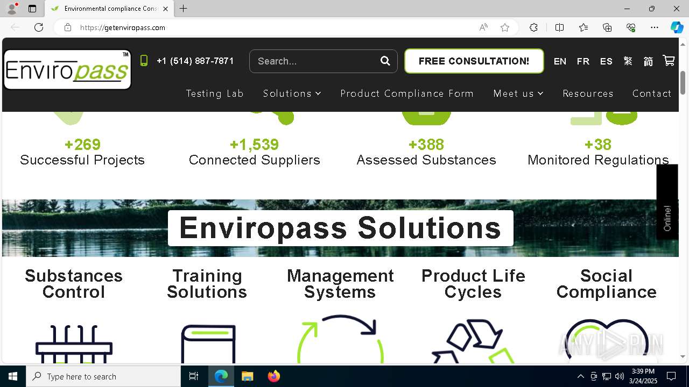Screen dimensions: 689x387
Task: Click the Management Systems cycle icon
Action: click(340, 339)
